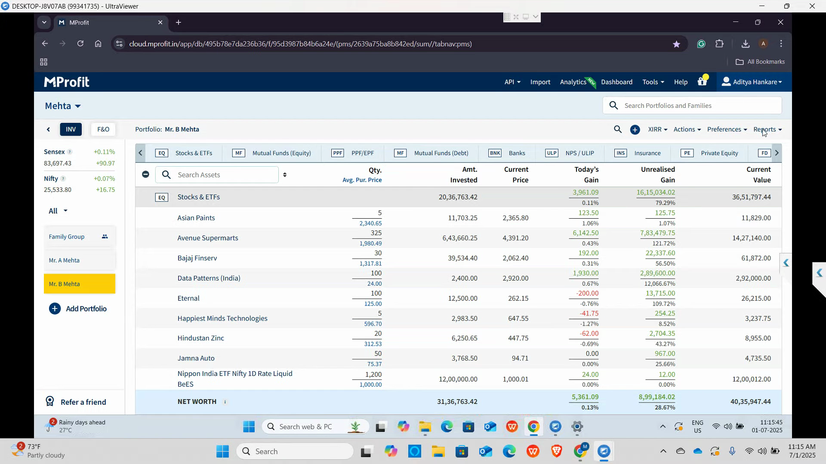
Task: Click the Refer a friend badge icon
Action: (x=50, y=402)
